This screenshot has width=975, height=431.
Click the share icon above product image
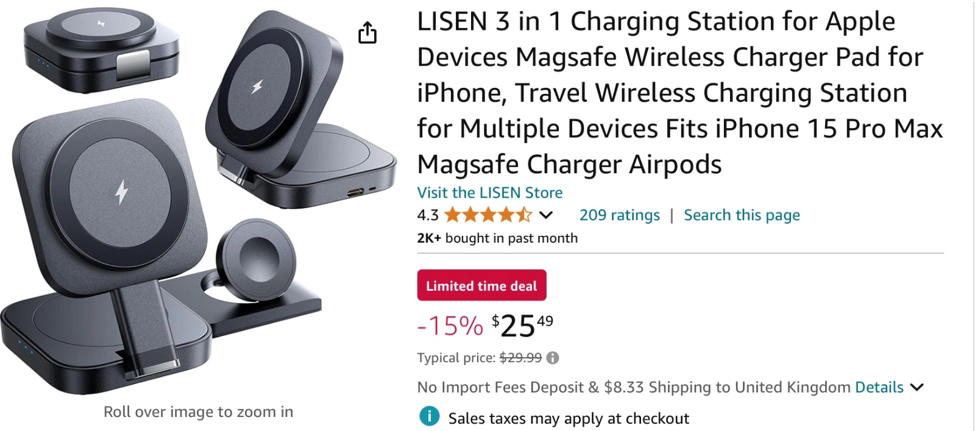tap(367, 33)
